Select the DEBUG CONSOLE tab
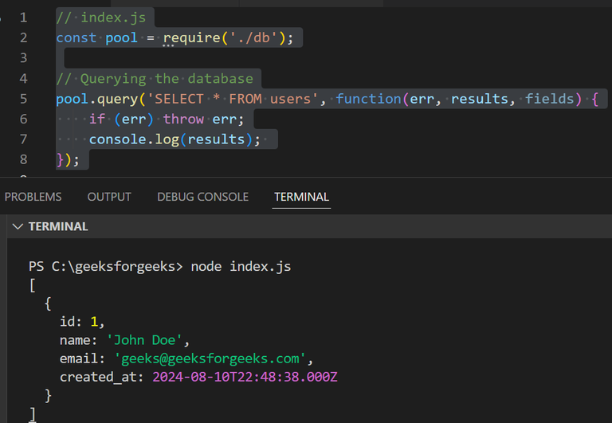The height and width of the screenshot is (423, 612). point(202,197)
